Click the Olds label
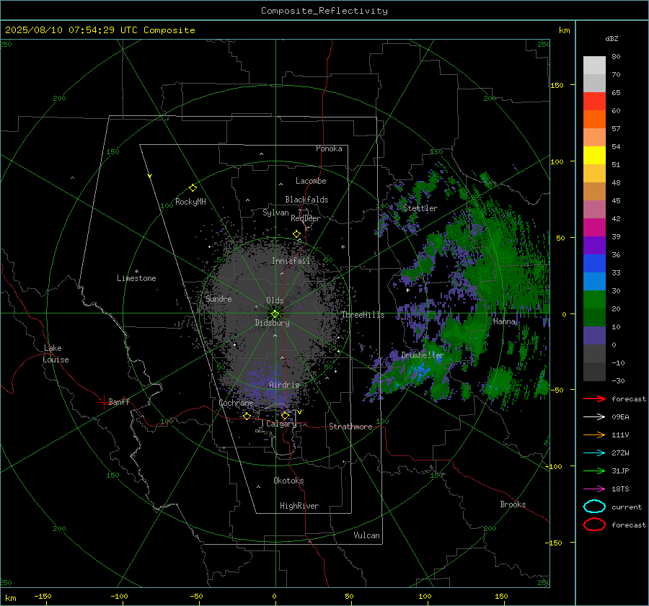Image resolution: width=649 pixels, height=606 pixels. click(x=275, y=300)
